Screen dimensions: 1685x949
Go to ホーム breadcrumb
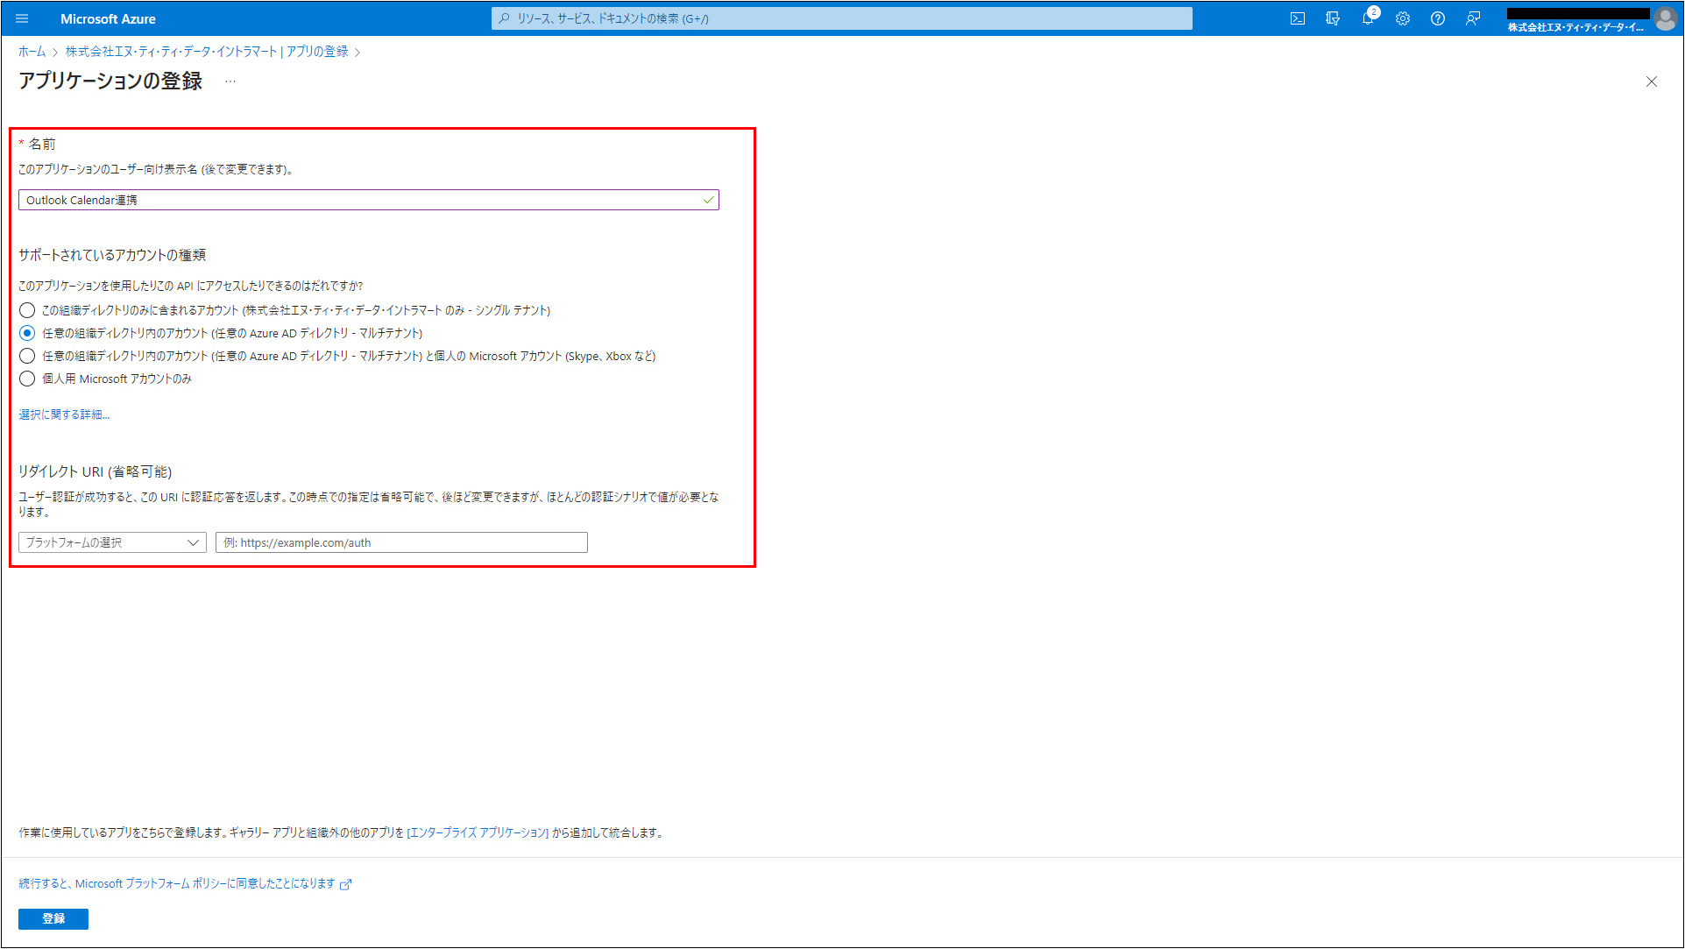click(x=32, y=52)
